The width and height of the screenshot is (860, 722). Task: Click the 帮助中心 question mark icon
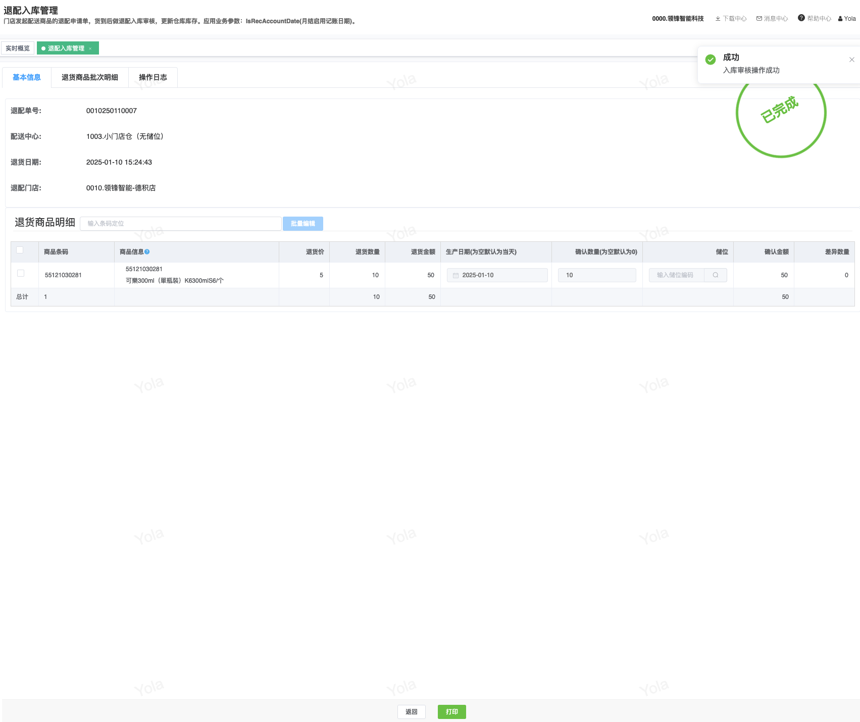(801, 18)
